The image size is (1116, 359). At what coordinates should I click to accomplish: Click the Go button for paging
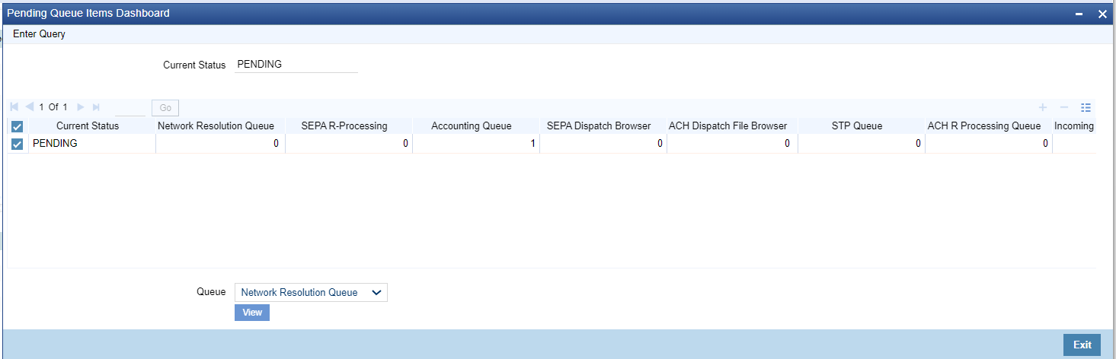[165, 108]
